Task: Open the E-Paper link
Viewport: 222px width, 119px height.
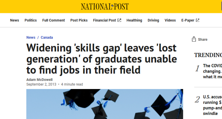Action: 188,20
